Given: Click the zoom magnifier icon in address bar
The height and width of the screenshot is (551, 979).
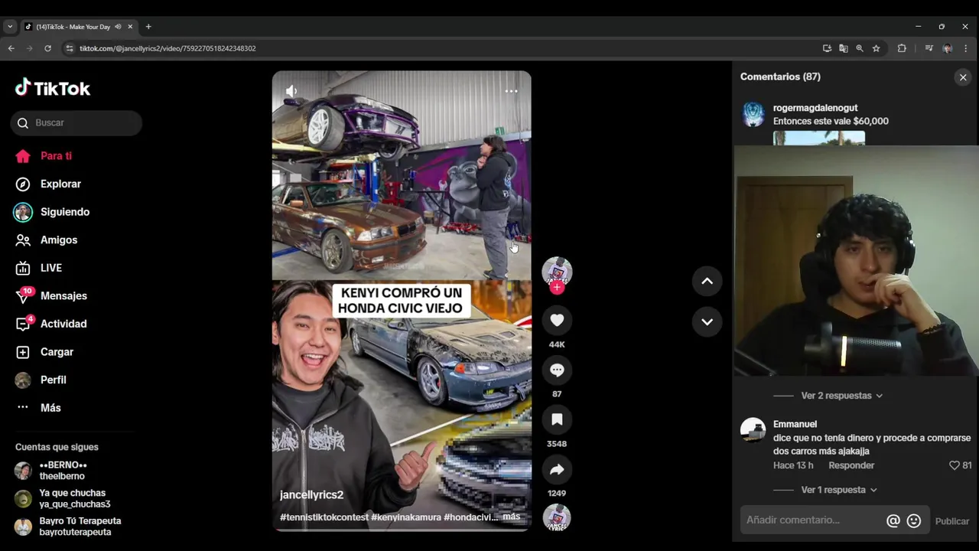Looking at the screenshot, I should (x=860, y=48).
